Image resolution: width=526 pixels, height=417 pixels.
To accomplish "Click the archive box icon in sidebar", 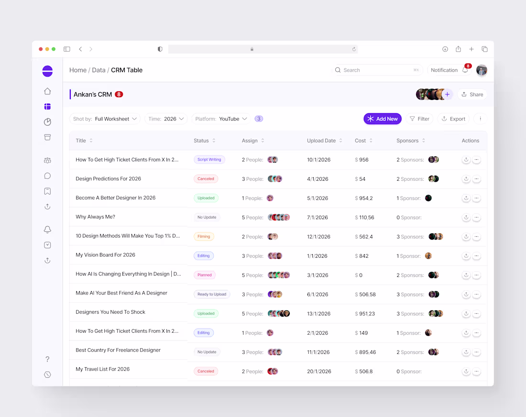I will point(47,137).
